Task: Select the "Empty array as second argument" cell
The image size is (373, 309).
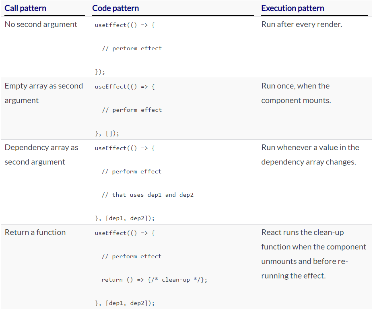Action: click(43, 93)
